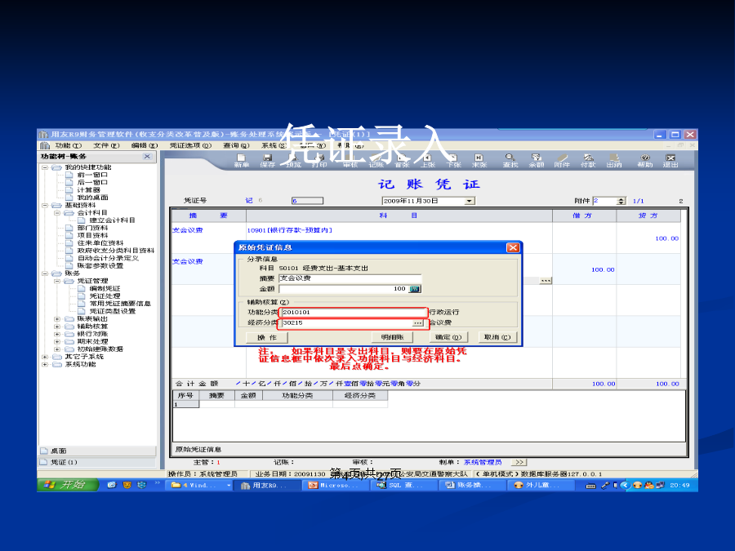Switch to 用友R9 taskbar item
The image size is (735, 551).
click(x=268, y=486)
